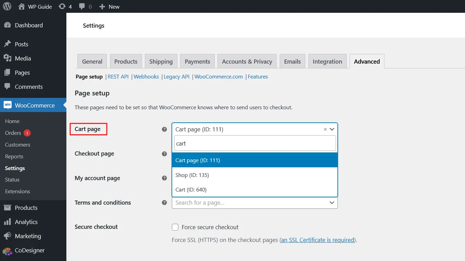The image size is (465, 261).
Task: Switch to the Payments tab
Action: click(197, 62)
